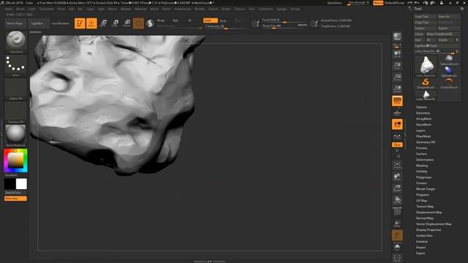Image resolution: width=468 pixels, height=263 pixels.
Task: Expand the Subtool subpalette
Action: [421, 107]
